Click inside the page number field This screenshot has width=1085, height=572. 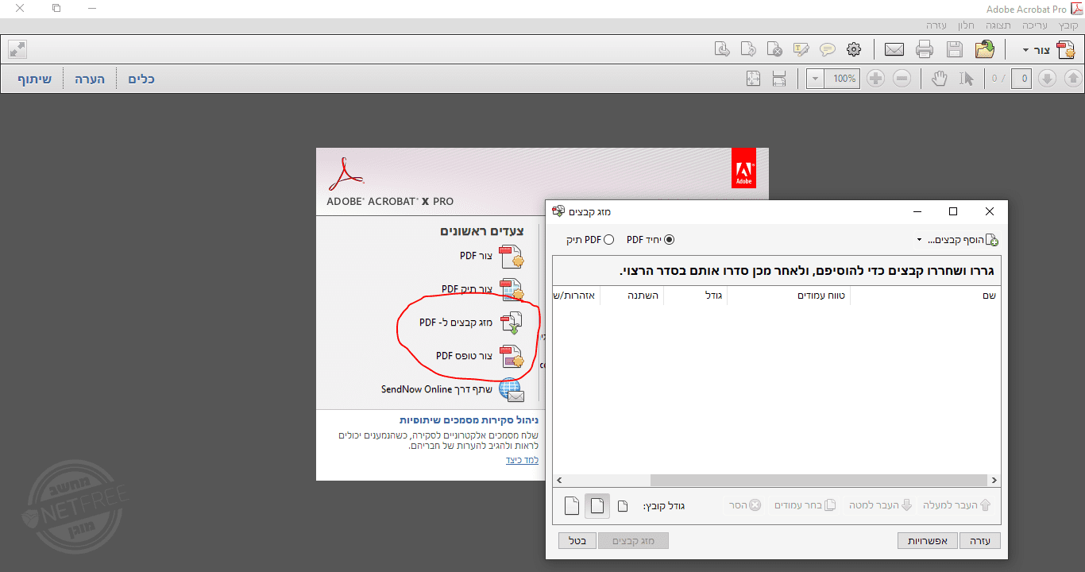[1021, 78]
